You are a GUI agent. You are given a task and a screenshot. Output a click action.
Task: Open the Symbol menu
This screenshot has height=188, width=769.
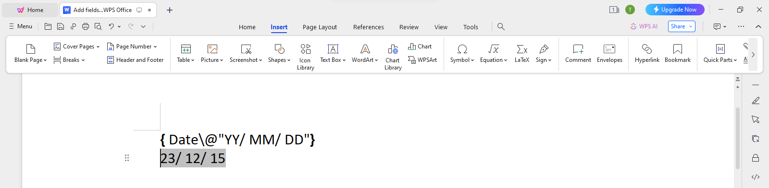(462, 53)
